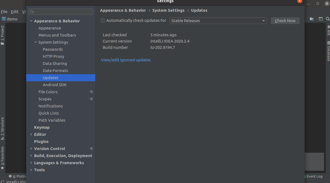Select Data Sharing settings page

click(55, 64)
